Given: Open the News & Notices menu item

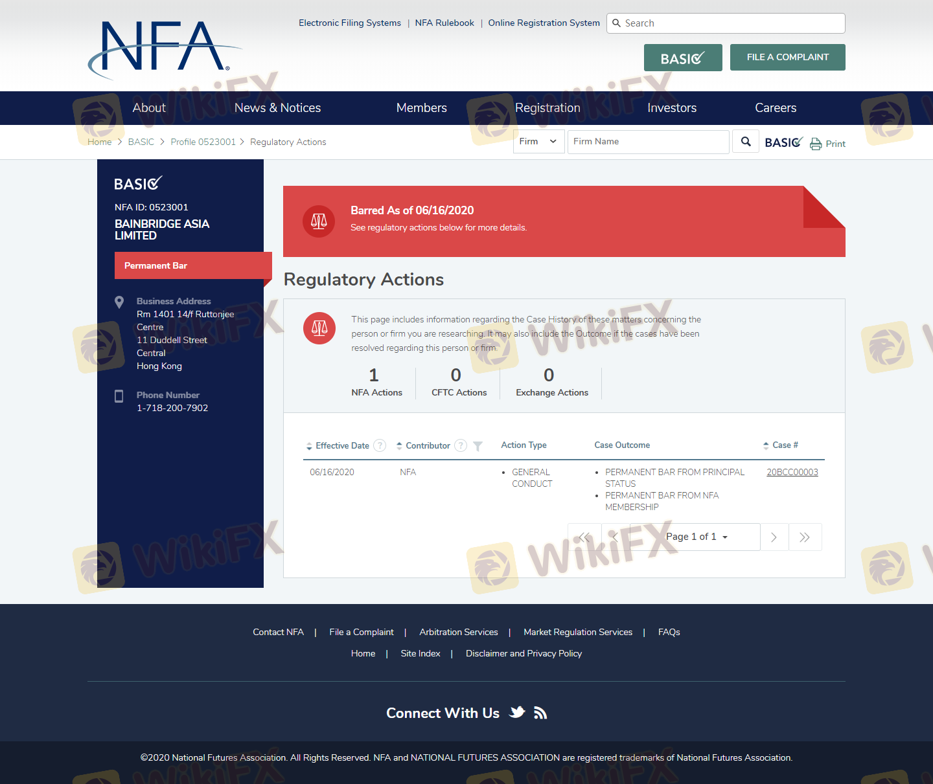Looking at the screenshot, I should click(x=277, y=108).
